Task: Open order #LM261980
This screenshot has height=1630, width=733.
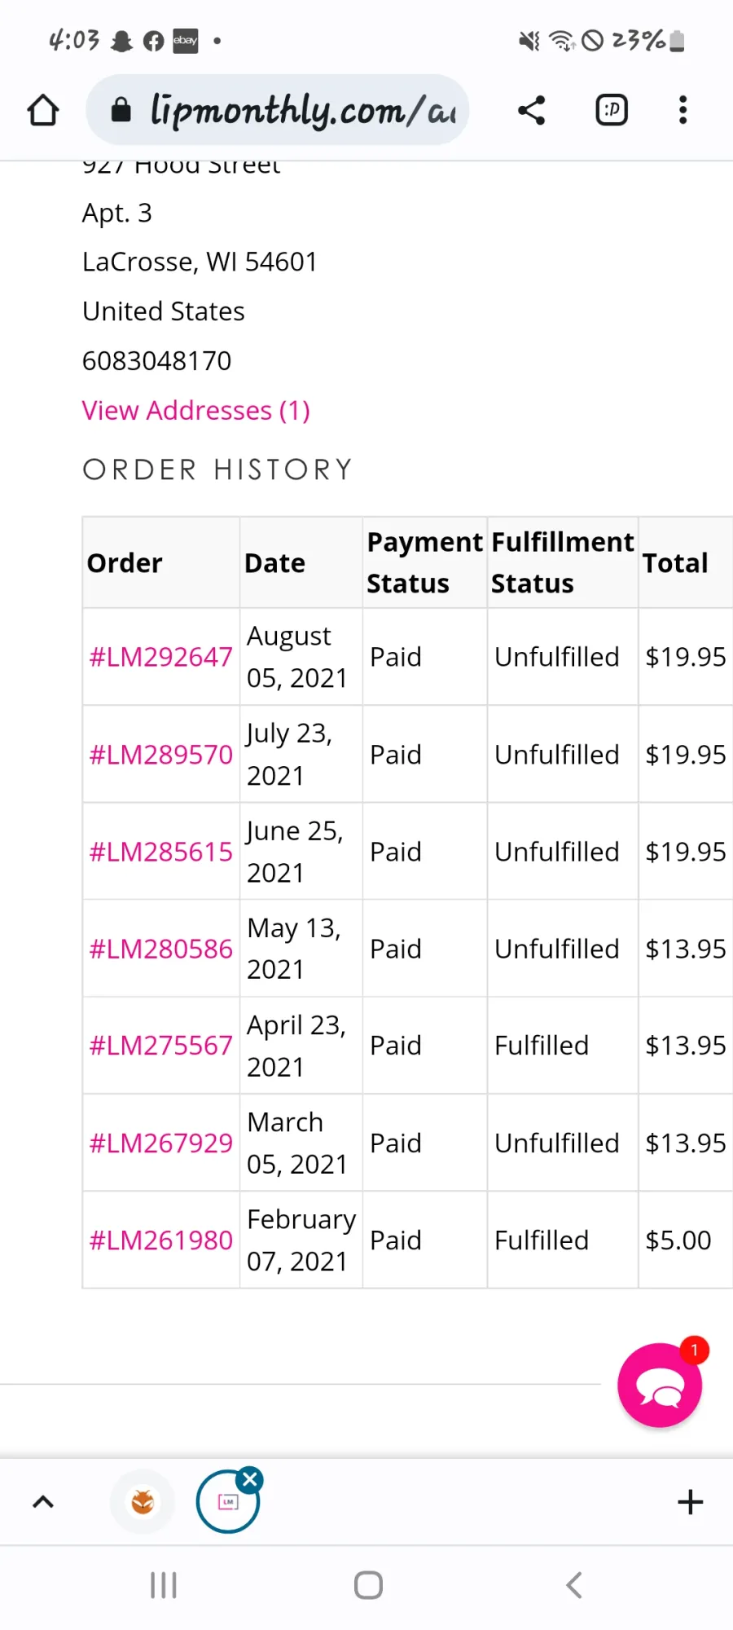Action: click(x=160, y=1240)
